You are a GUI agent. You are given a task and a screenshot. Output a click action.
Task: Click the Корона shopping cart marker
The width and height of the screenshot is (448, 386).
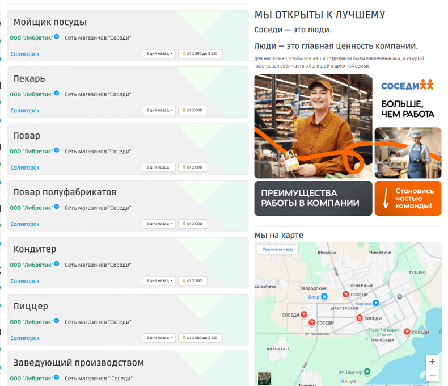(x=376, y=303)
